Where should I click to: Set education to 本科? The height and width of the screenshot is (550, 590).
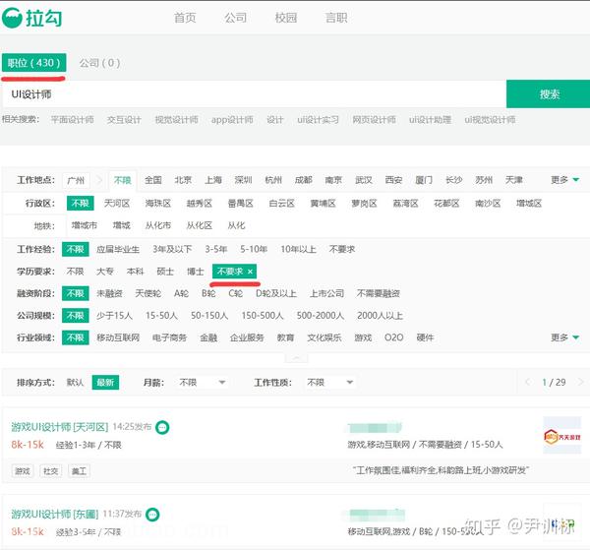135,272
